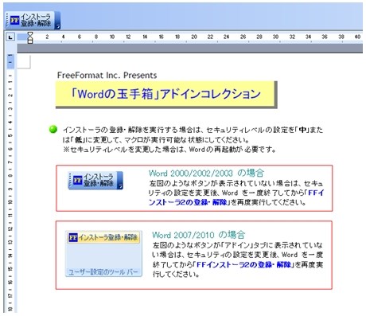Screen dimensions: 366x316
Task: Click dropdown arrow on Word 2003 button image
Action: 120,181
